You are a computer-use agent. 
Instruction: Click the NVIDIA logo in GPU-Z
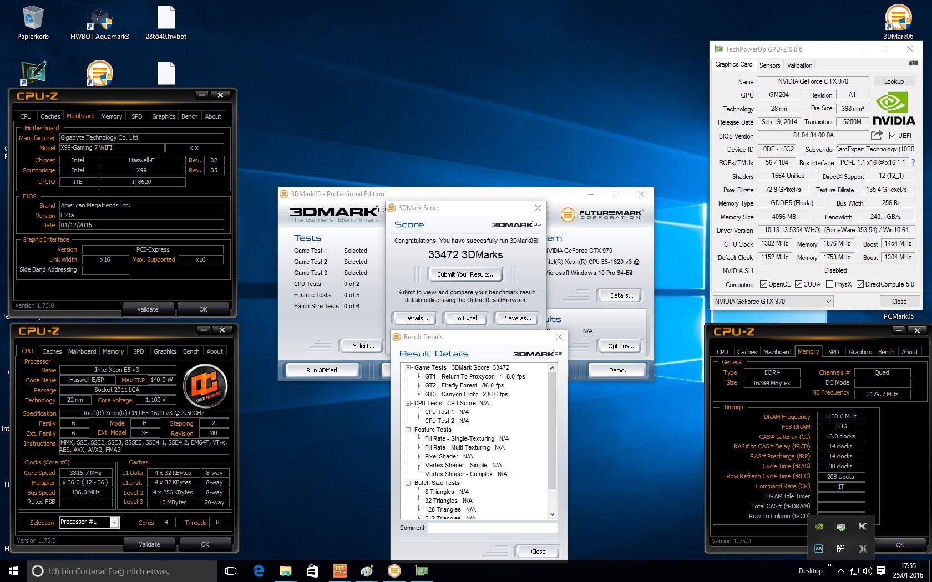click(894, 109)
